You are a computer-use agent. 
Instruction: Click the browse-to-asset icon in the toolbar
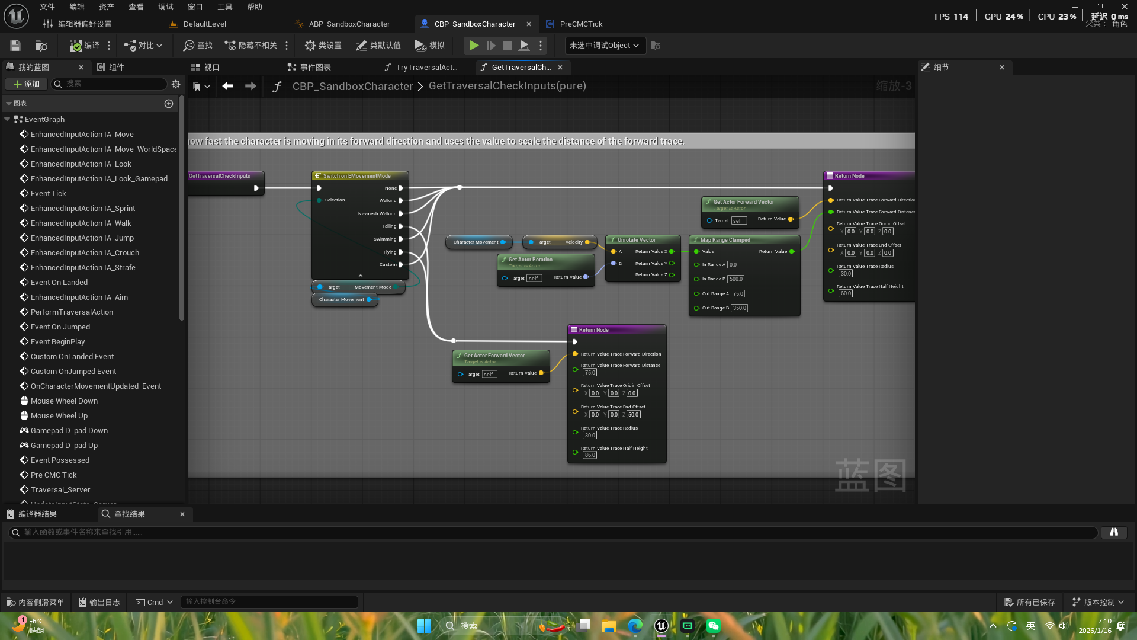pos(41,46)
